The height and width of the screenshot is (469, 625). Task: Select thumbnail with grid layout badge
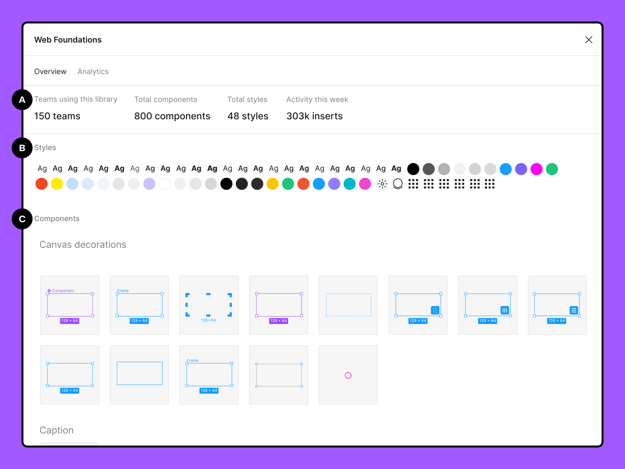[418, 305]
